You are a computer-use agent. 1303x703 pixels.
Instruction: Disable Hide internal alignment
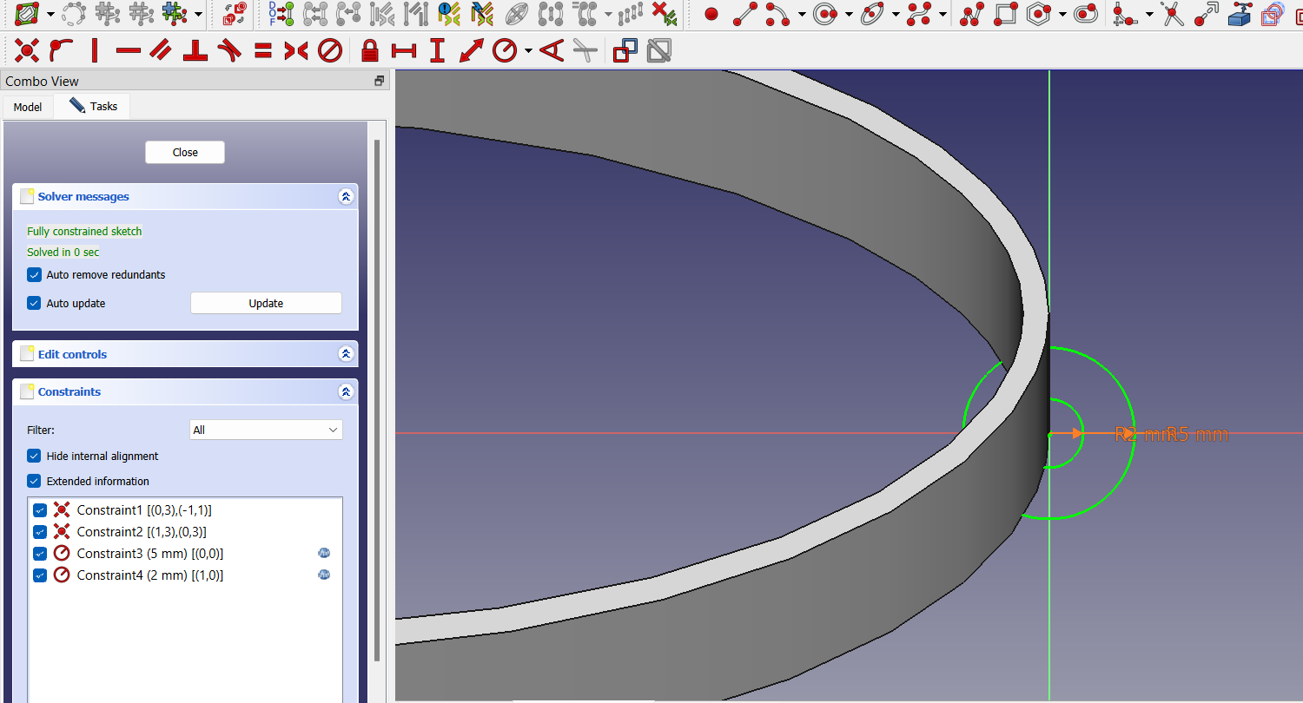(x=33, y=456)
